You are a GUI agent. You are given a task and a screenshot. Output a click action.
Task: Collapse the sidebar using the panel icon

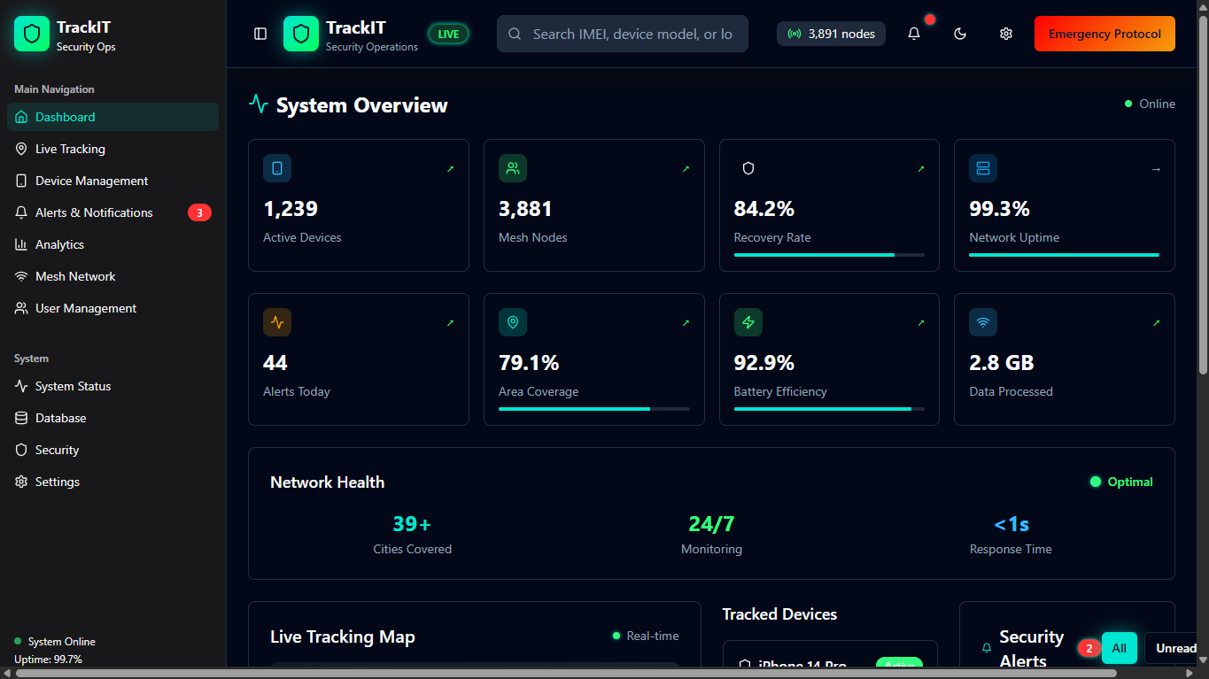[260, 33]
